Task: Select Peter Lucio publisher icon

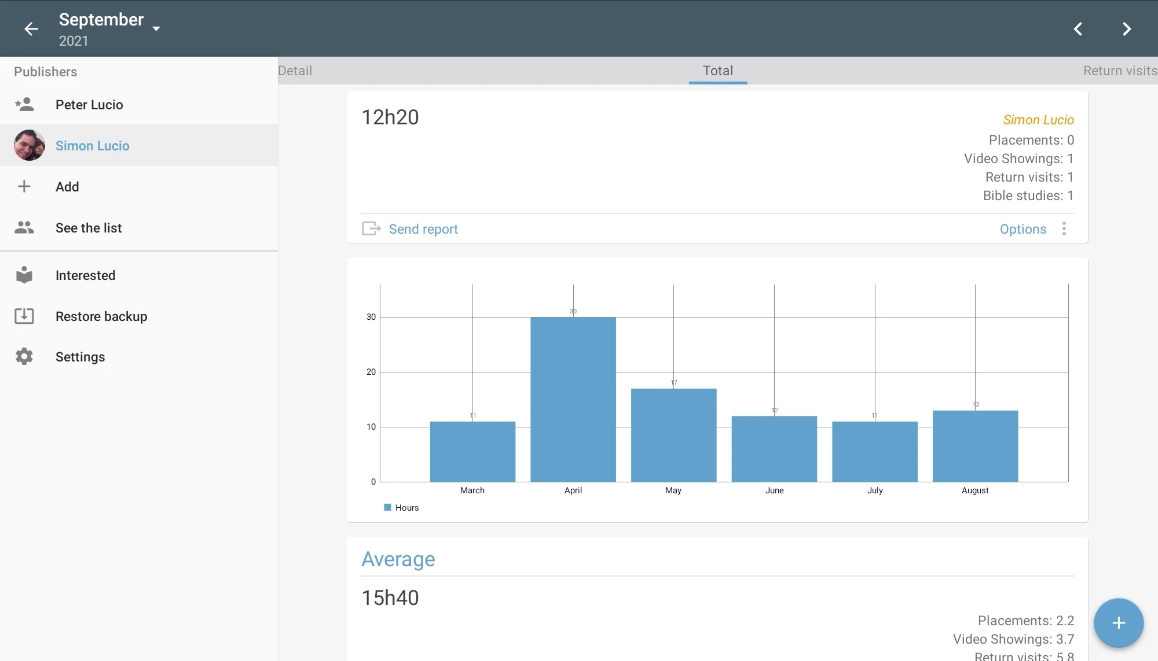Action: click(24, 105)
